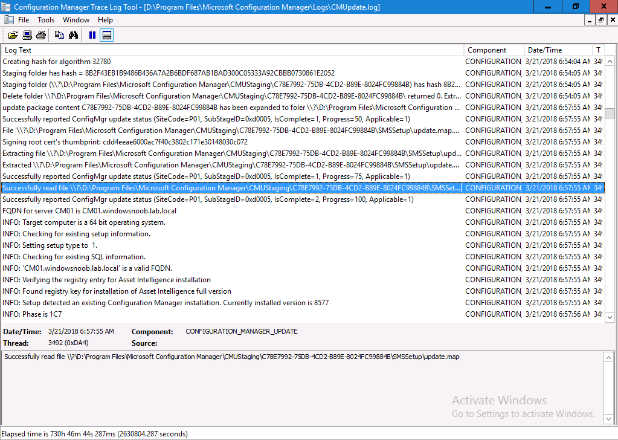
Task: Select 'Target computer is a 64 bit' row
Action: pyautogui.click(x=303, y=222)
